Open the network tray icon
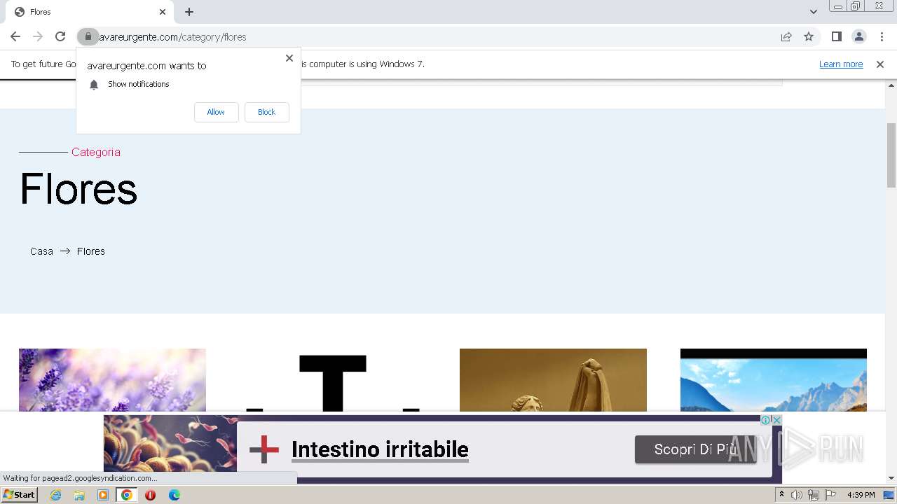The width and height of the screenshot is (897, 504). (x=814, y=495)
